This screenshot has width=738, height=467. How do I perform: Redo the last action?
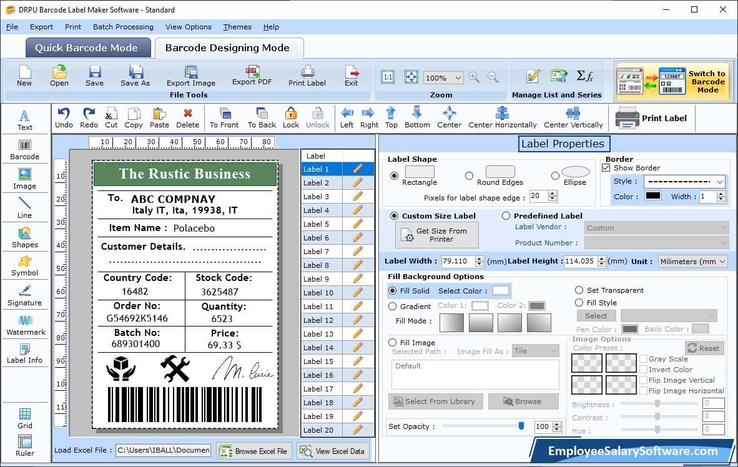tap(89, 118)
